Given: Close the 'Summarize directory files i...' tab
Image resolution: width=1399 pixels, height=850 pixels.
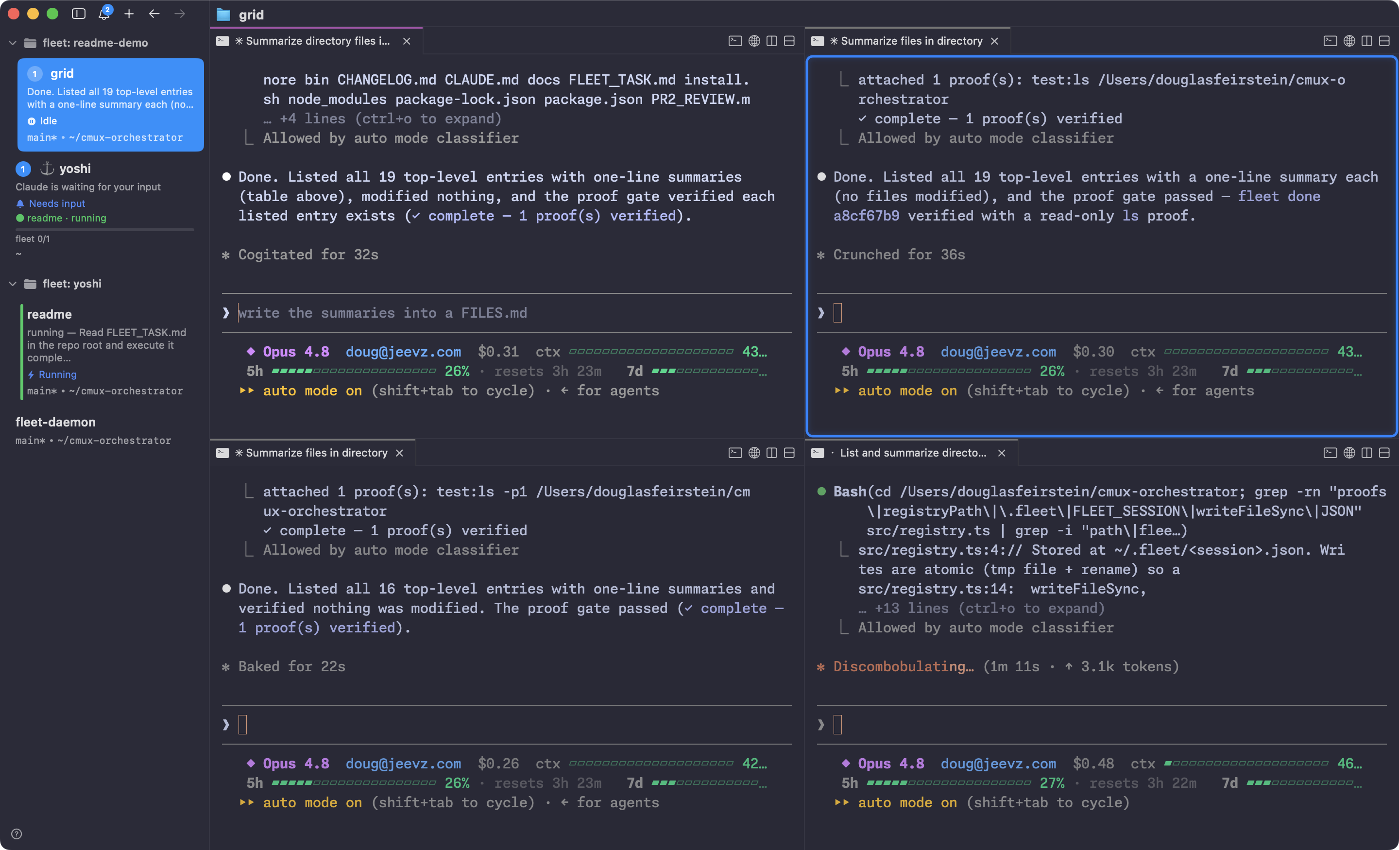Looking at the screenshot, I should point(407,41).
